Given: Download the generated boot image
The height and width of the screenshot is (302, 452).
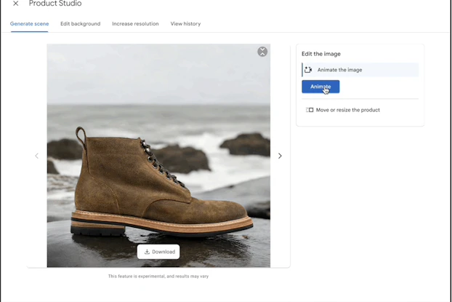Looking at the screenshot, I should pyautogui.click(x=158, y=252).
